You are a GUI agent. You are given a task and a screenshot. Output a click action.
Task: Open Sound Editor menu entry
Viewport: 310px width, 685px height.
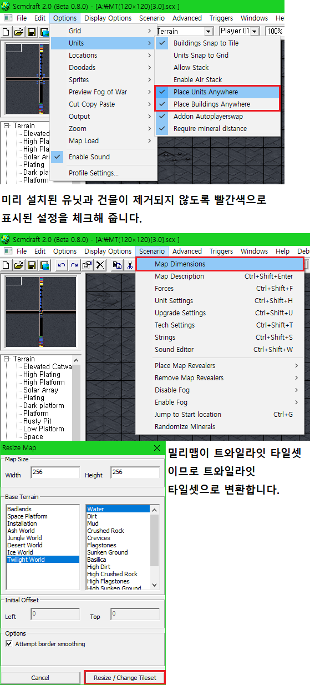coord(220,350)
